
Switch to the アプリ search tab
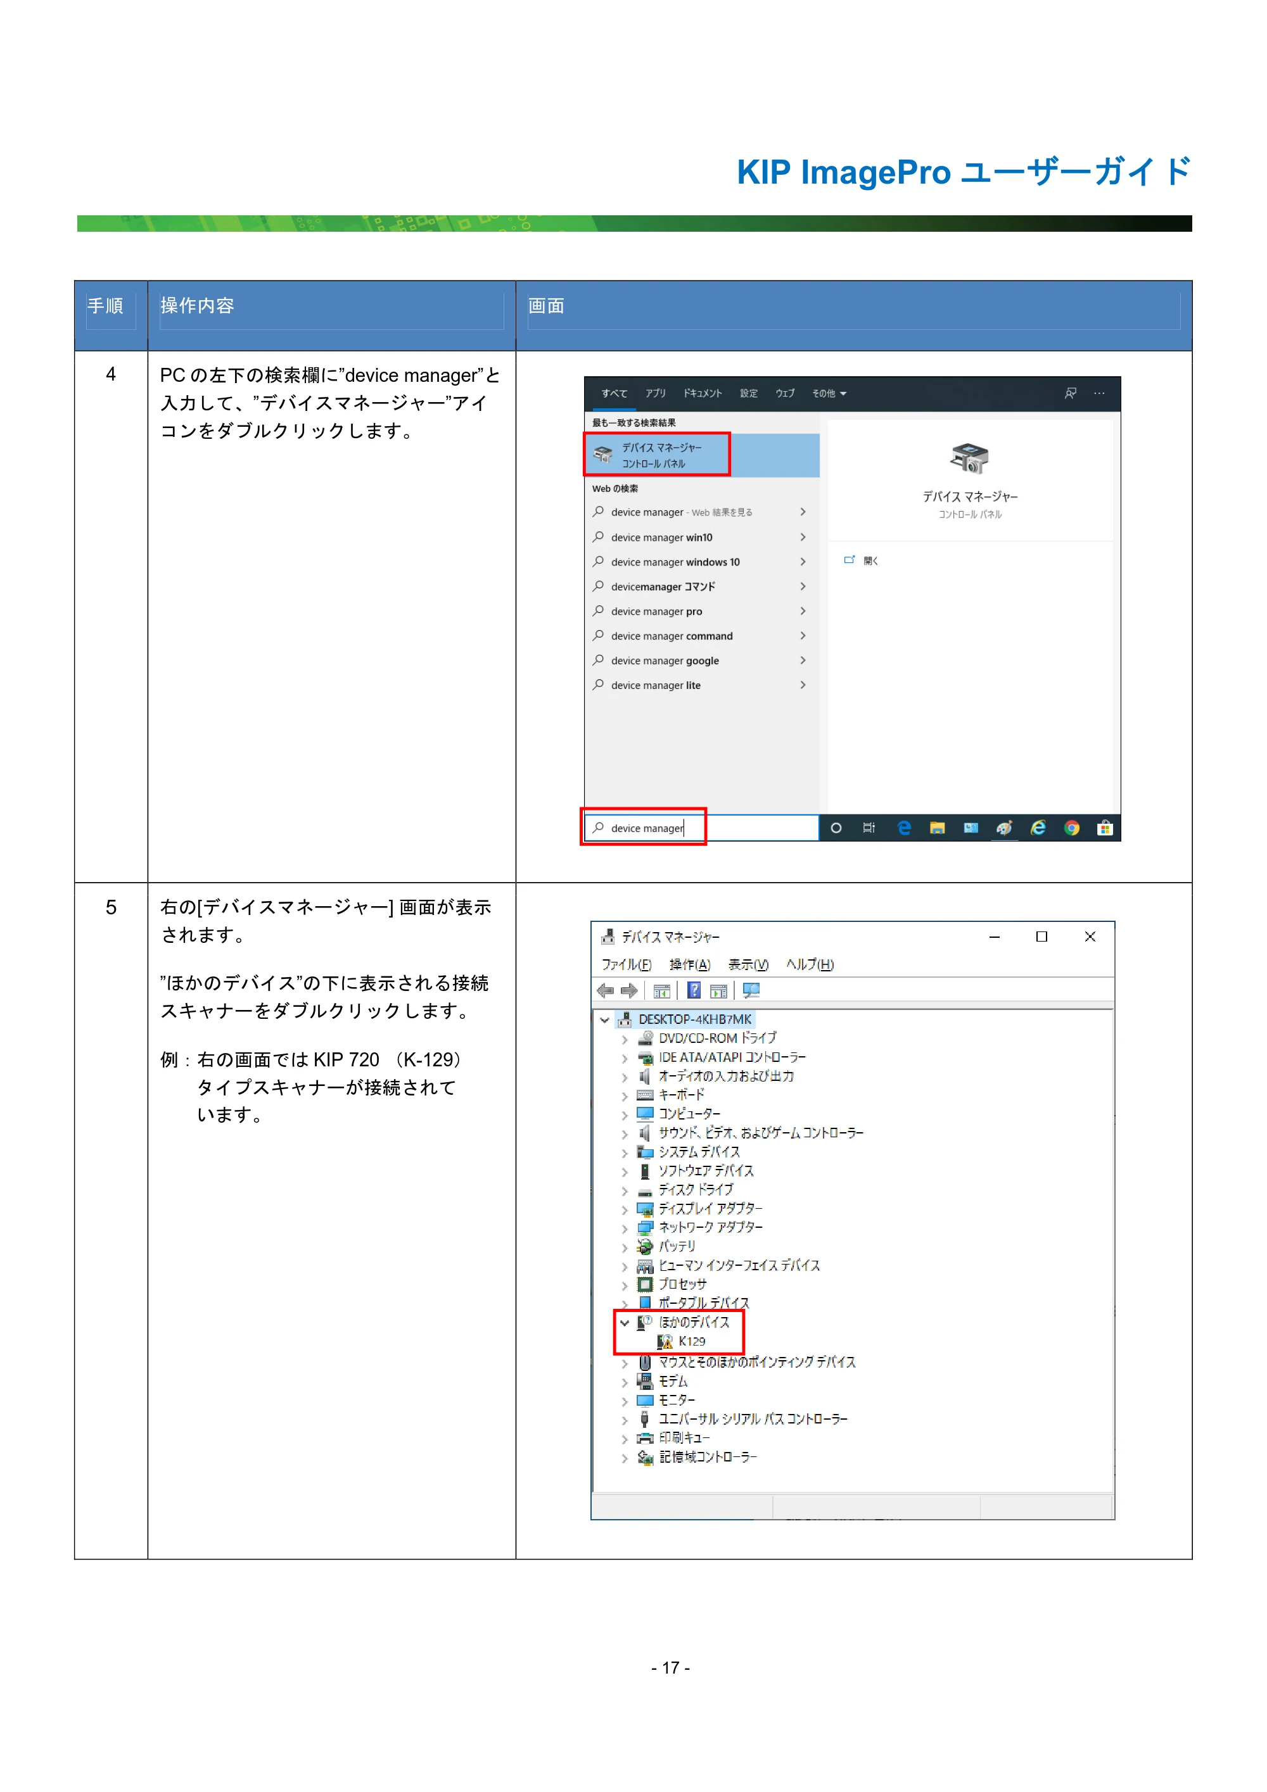click(x=656, y=393)
